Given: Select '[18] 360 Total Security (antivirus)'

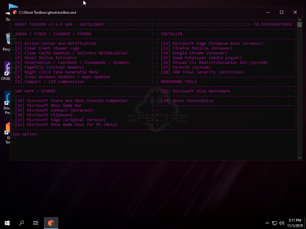Looking at the screenshot, I should tap(203, 72).
